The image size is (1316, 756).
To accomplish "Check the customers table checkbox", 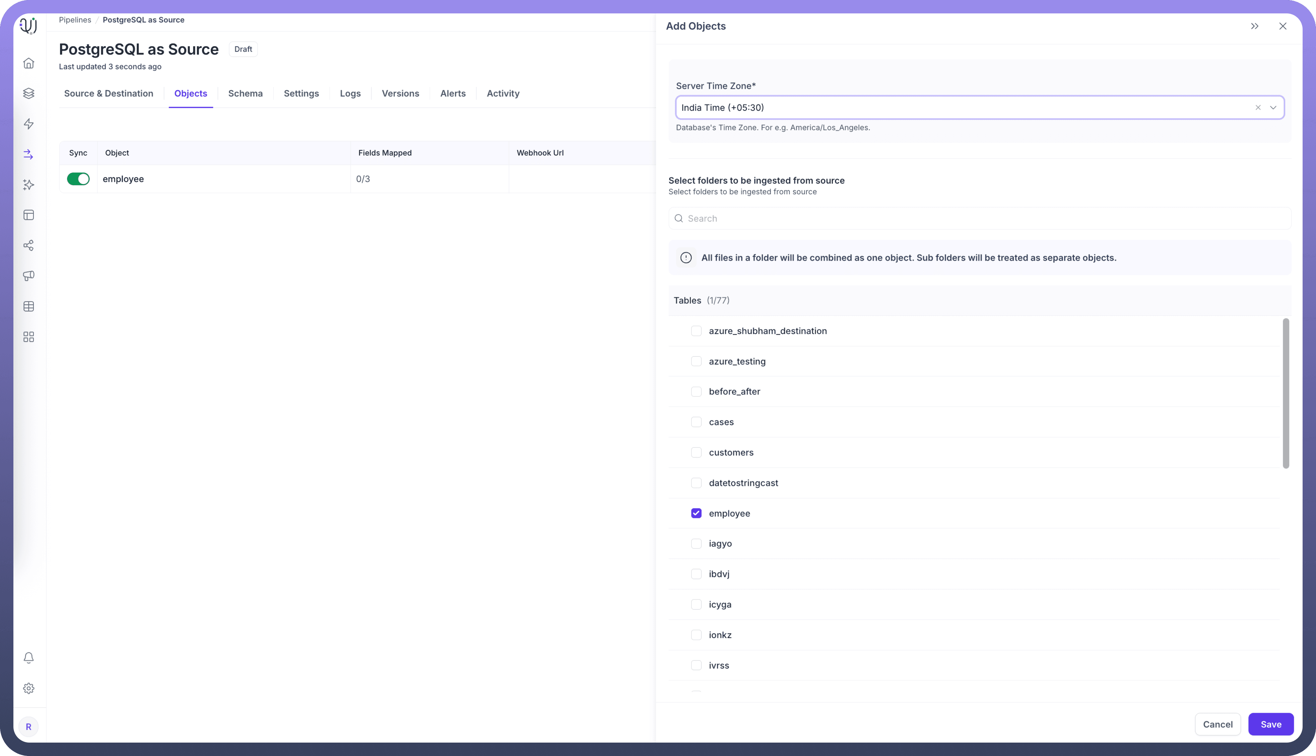I will pyautogui.click(x=696, y=452).
